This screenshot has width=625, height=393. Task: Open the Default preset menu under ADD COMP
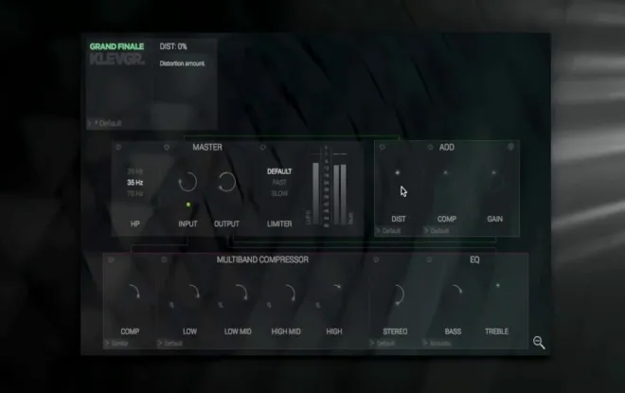pos(437,231)
